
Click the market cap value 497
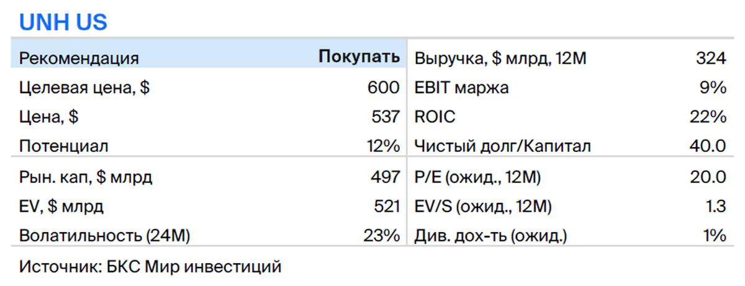tap(384, 177)
